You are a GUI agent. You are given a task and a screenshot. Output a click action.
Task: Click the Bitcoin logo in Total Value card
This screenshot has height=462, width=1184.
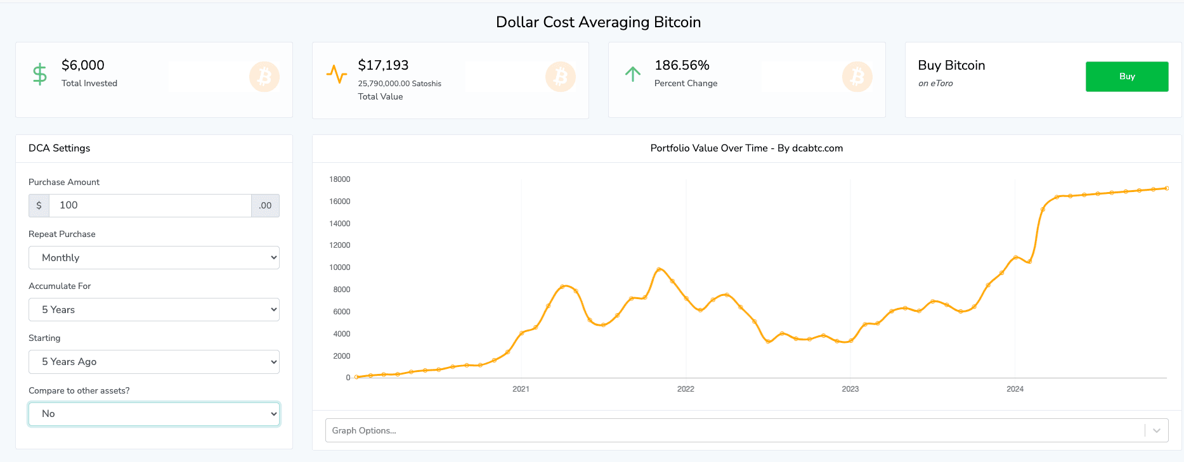coord(561,77)
